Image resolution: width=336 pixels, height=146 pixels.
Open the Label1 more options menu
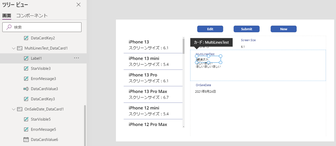coord(77,58)
